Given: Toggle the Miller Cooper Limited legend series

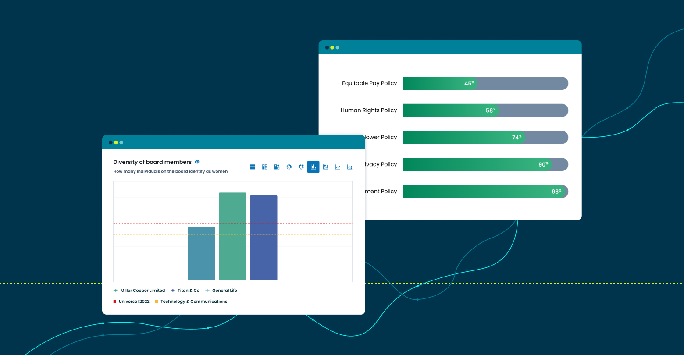Looking at the screenshot, I should (139, 291).
